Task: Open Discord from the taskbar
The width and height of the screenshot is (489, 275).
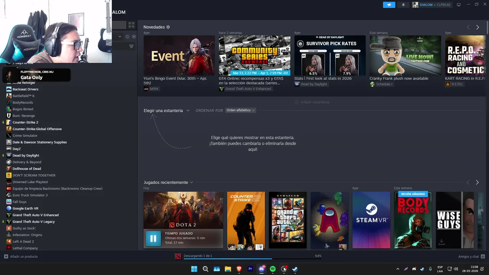Action: click(x=262, y=269)
